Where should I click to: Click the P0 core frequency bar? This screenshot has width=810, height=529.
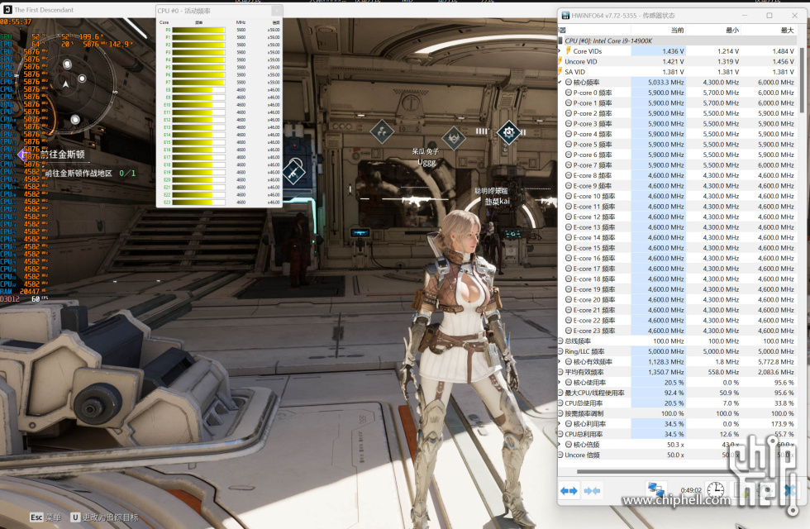click(198, 30)
